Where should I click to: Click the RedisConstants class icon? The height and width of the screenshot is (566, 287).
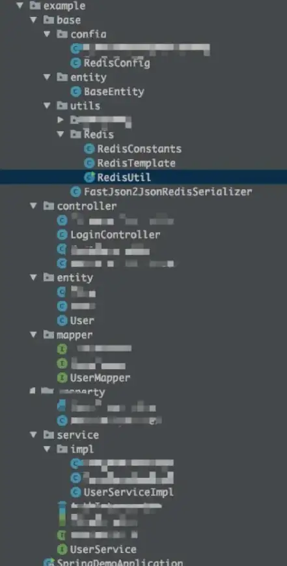[x=89, y=149]
